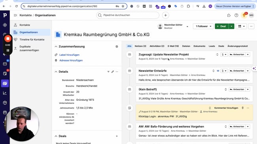The height and width of the screenshot is (144, 257).
Task: Open the Contacts icon in the sidebar
Action: (5, 83)
